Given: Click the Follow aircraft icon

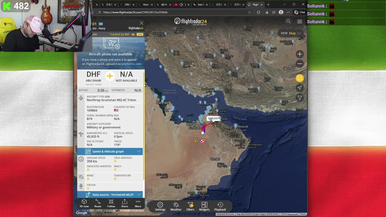Looking at the screenshot, I should [111, 203].
